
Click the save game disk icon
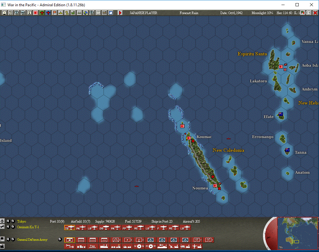(4, 13)
